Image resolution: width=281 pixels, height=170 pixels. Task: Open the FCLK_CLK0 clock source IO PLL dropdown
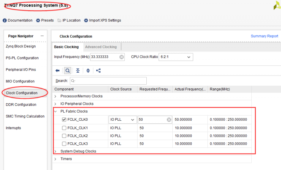(x=122, y=120)
